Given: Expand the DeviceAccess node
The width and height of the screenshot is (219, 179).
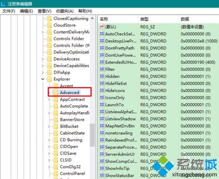Looking at the screenshot, I should tap(43, 59).
